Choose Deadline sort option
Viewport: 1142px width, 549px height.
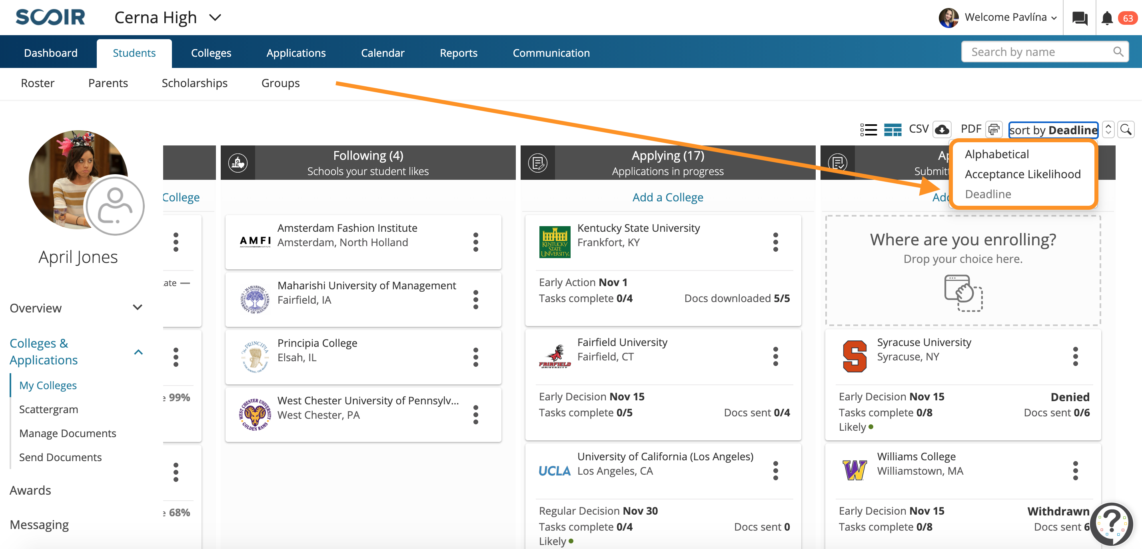coord(988,194)
